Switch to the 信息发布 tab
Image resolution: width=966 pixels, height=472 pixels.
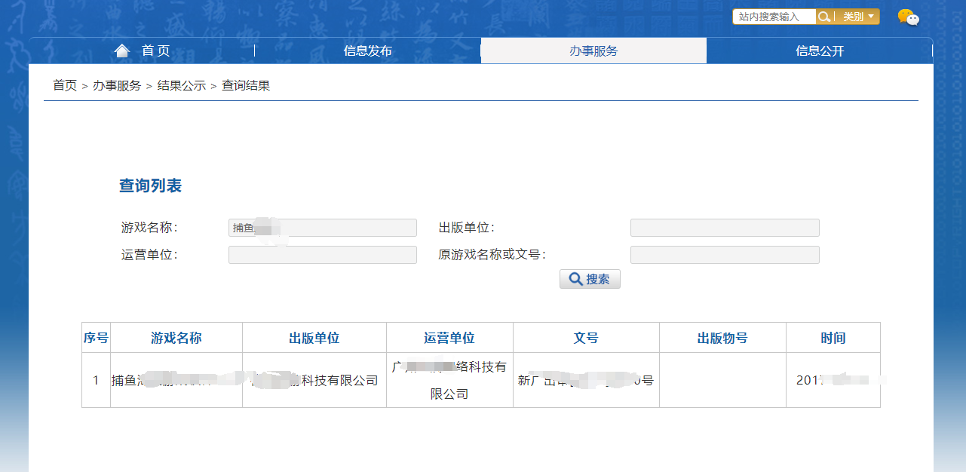(x=367, y=51)
